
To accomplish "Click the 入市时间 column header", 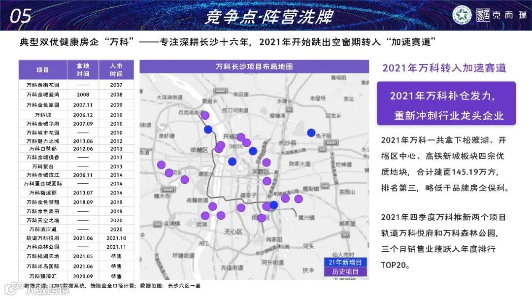I will pos(116,69).
